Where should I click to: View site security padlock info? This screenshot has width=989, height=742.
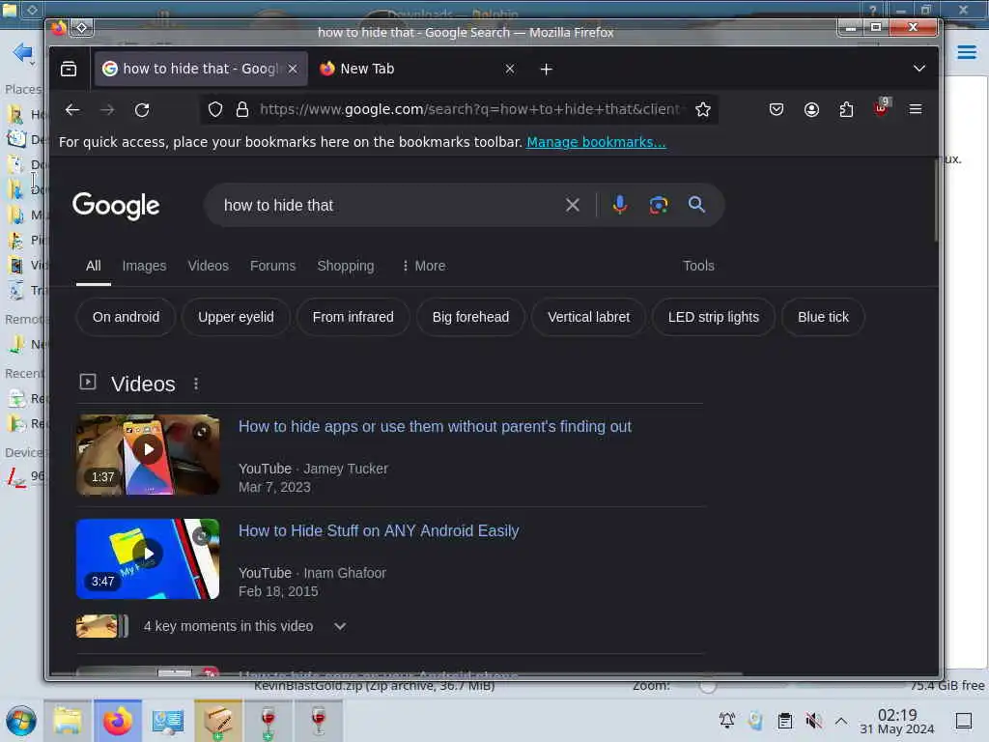click(x=242, y=110)
